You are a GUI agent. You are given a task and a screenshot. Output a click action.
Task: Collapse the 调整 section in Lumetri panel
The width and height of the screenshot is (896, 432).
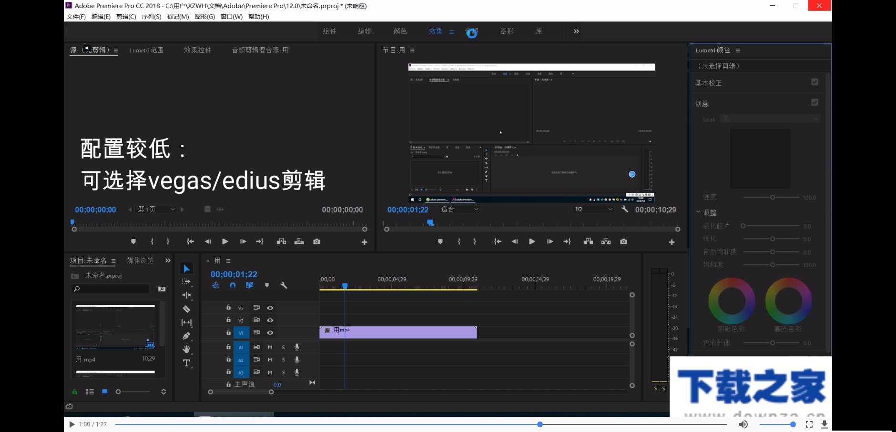pyautogui.click(x=698, y=212)
